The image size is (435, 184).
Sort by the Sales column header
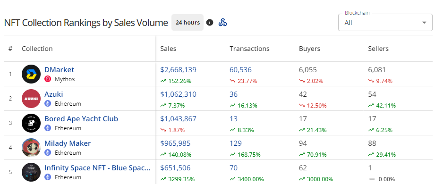pos(168,49)
